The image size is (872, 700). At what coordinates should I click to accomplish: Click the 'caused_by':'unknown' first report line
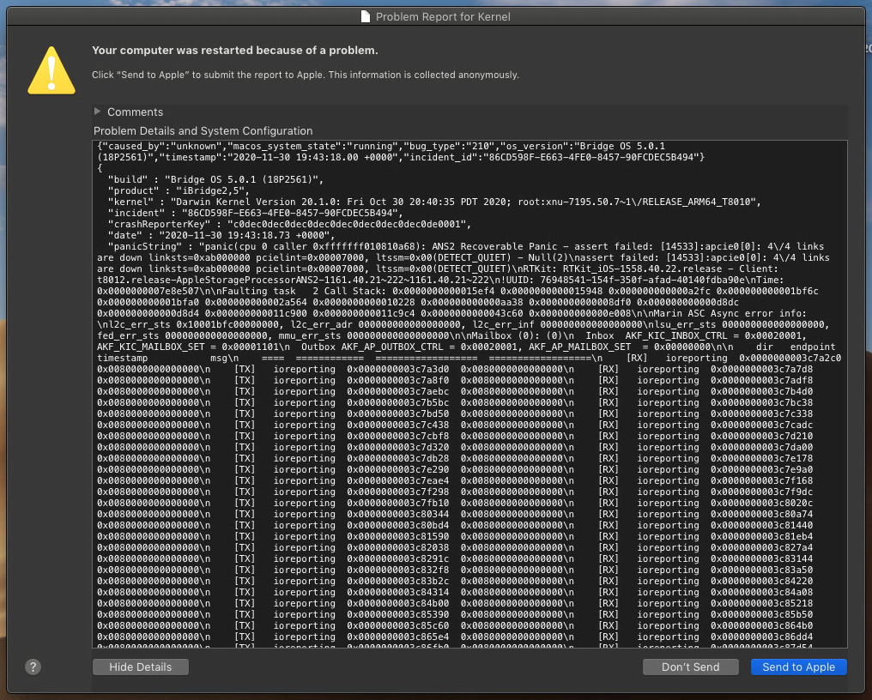point(381,146)
